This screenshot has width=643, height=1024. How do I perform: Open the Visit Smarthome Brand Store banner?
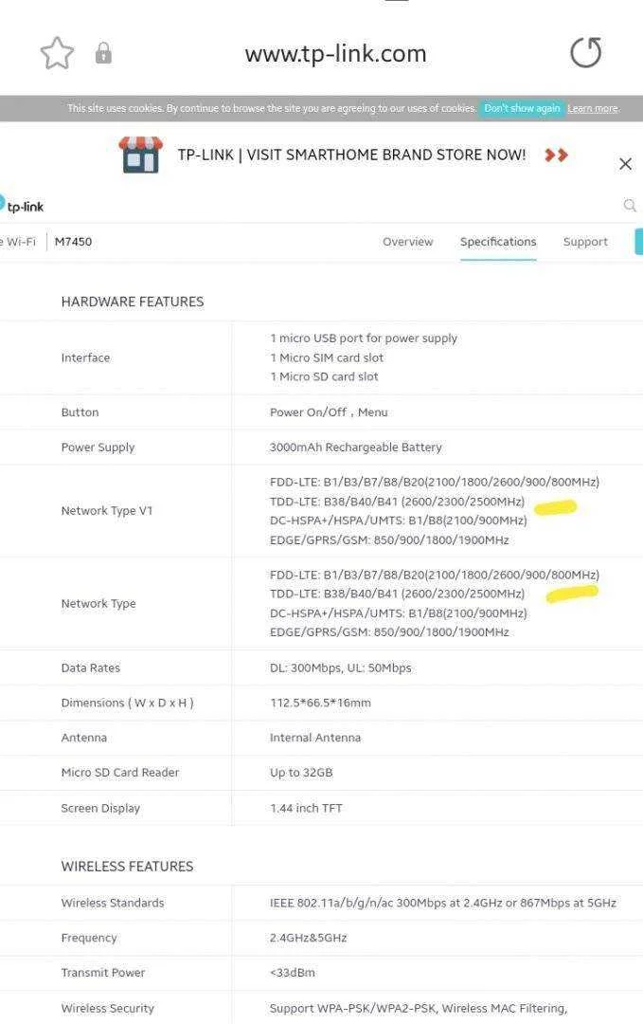(351, 155)
